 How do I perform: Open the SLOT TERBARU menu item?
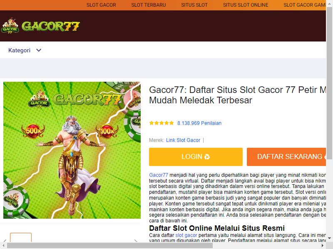(x=149, y=5)
